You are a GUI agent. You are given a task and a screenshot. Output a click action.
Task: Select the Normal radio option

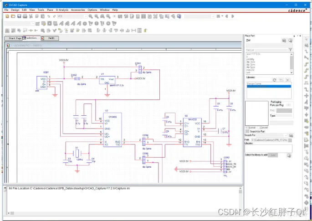click(251, 128)
